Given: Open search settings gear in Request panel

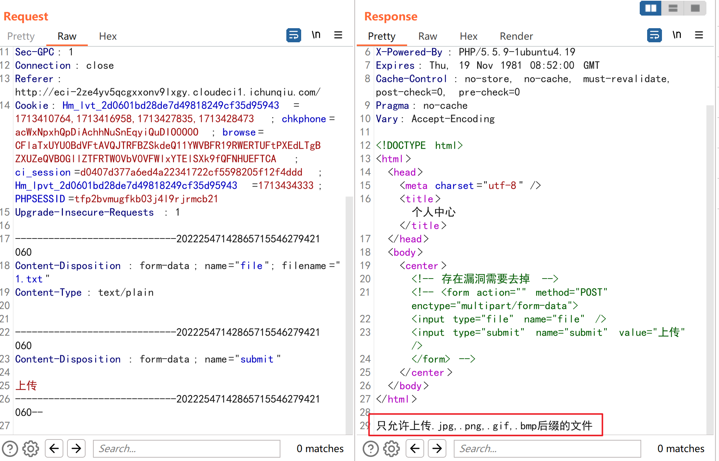Looking at the screenshot, I should click(31, 449).
